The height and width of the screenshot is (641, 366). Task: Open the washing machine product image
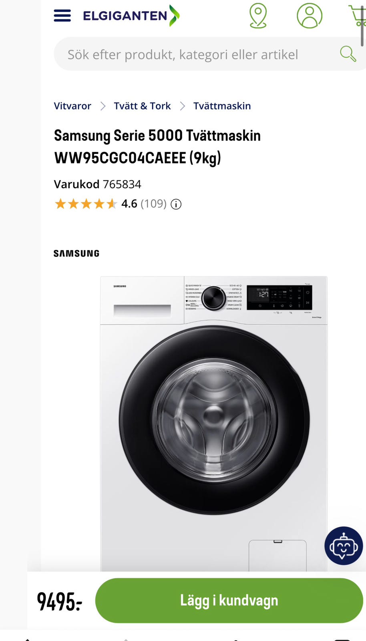coord(214,423)
